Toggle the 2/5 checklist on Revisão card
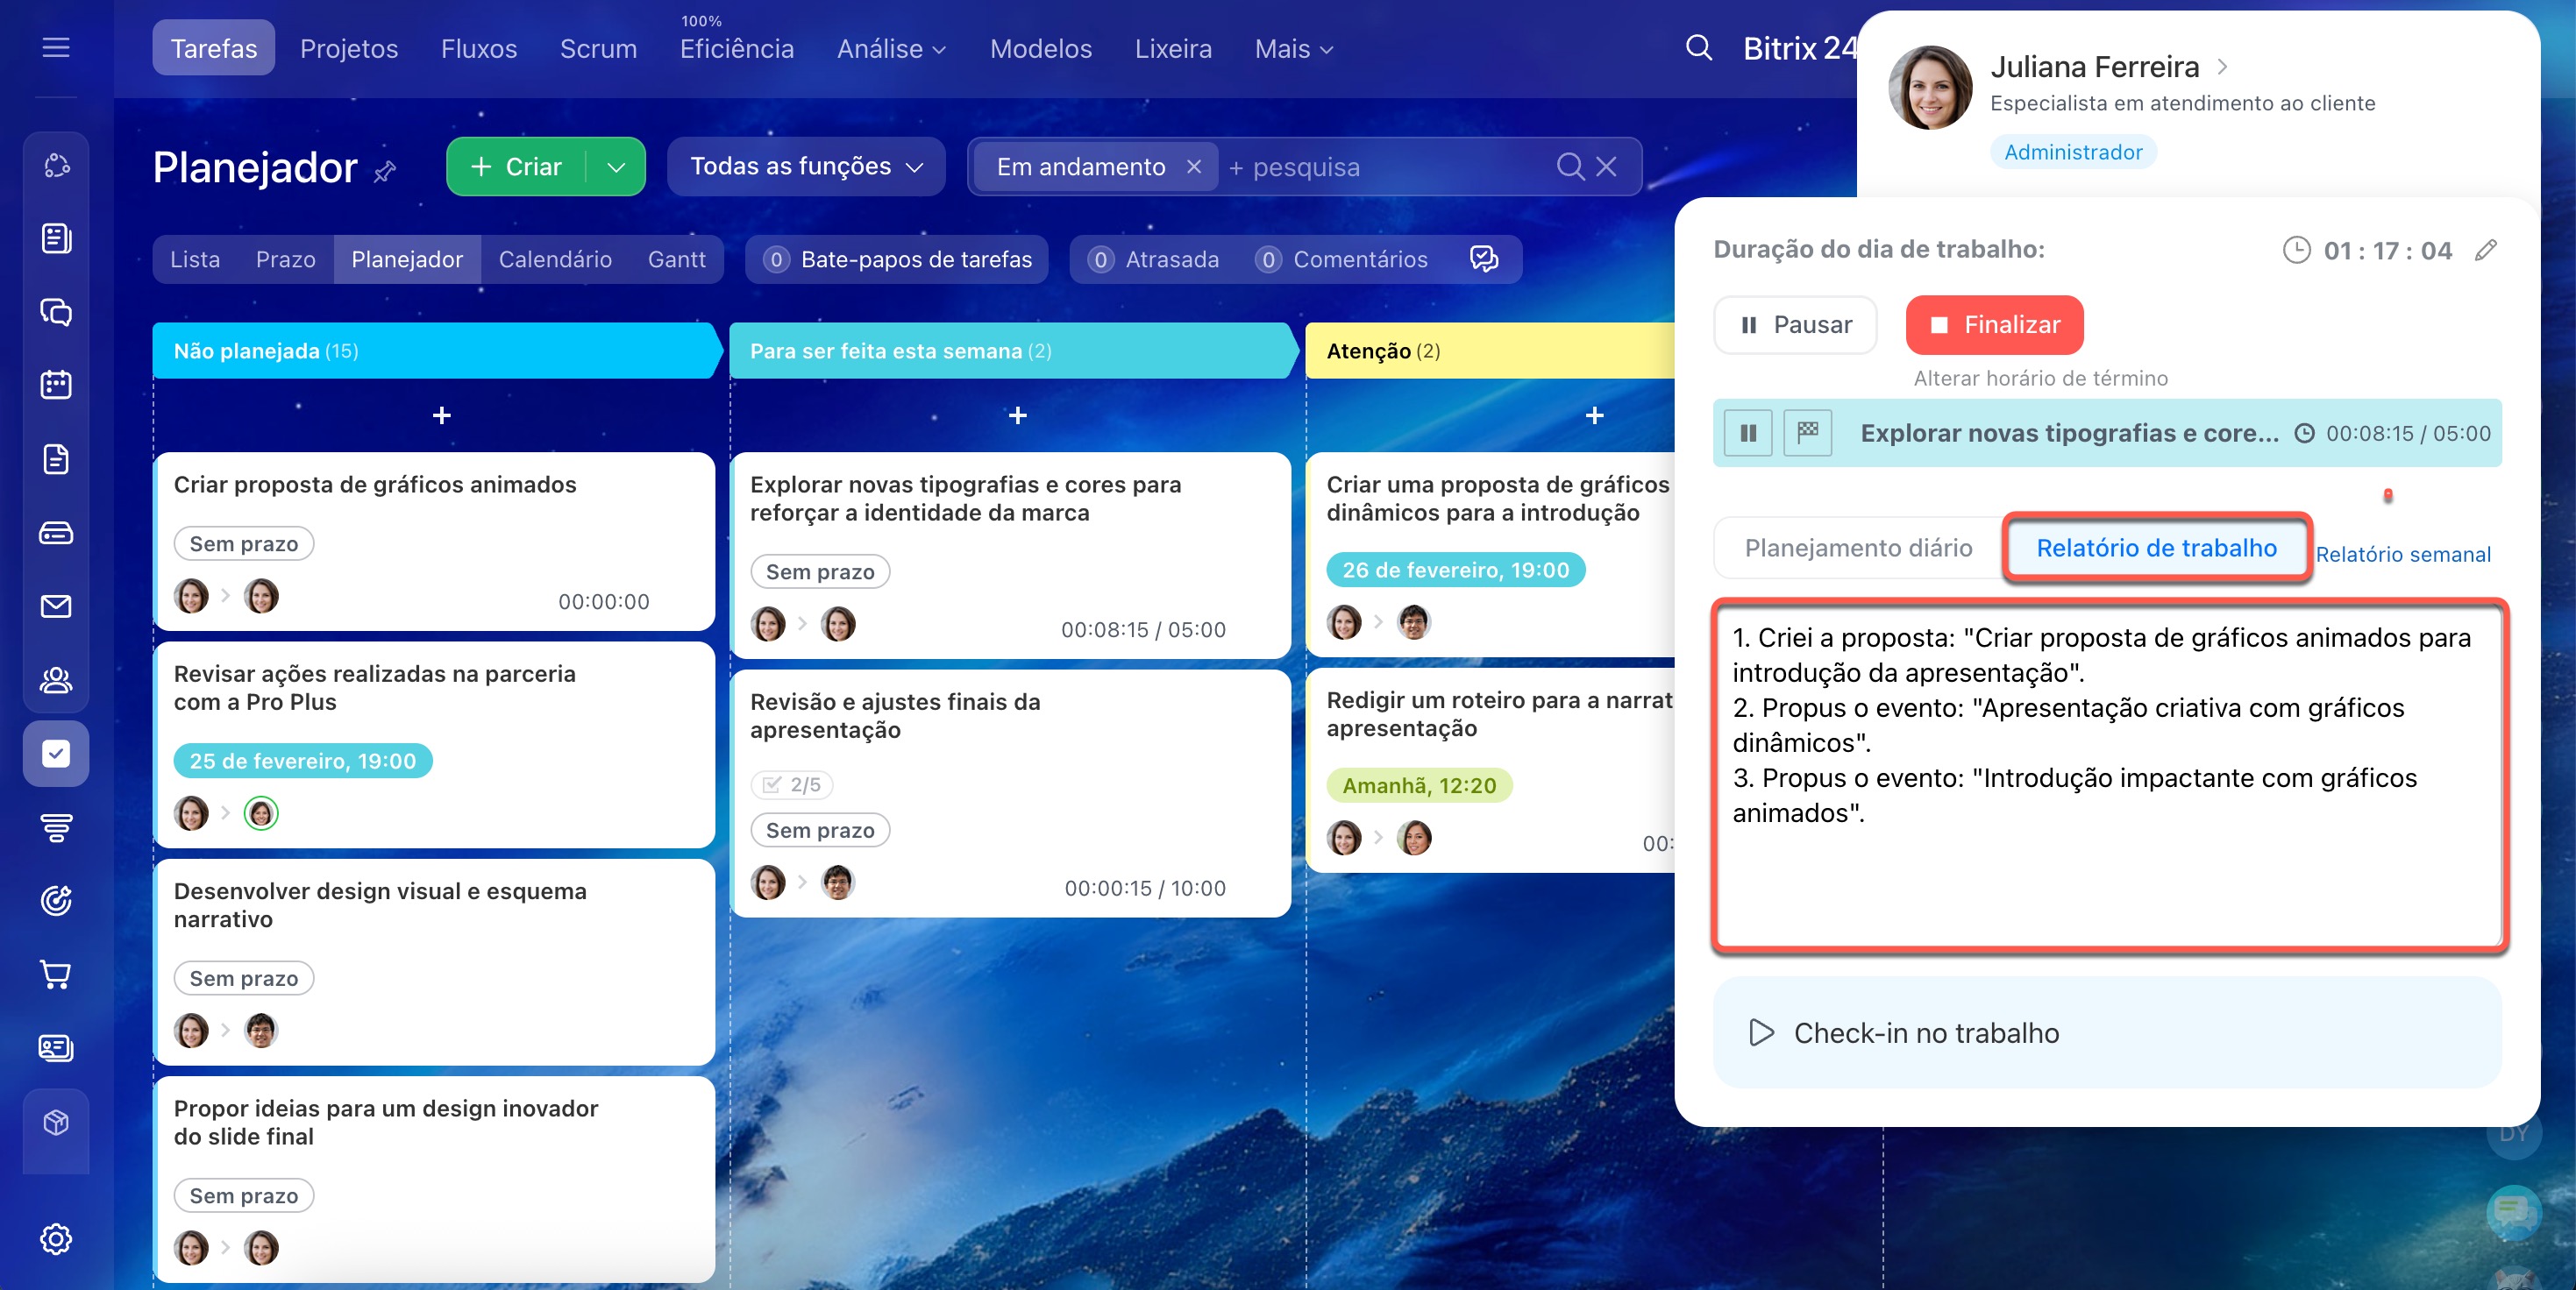This screenshot has width=2576, height=1290. tap(791, 784)
